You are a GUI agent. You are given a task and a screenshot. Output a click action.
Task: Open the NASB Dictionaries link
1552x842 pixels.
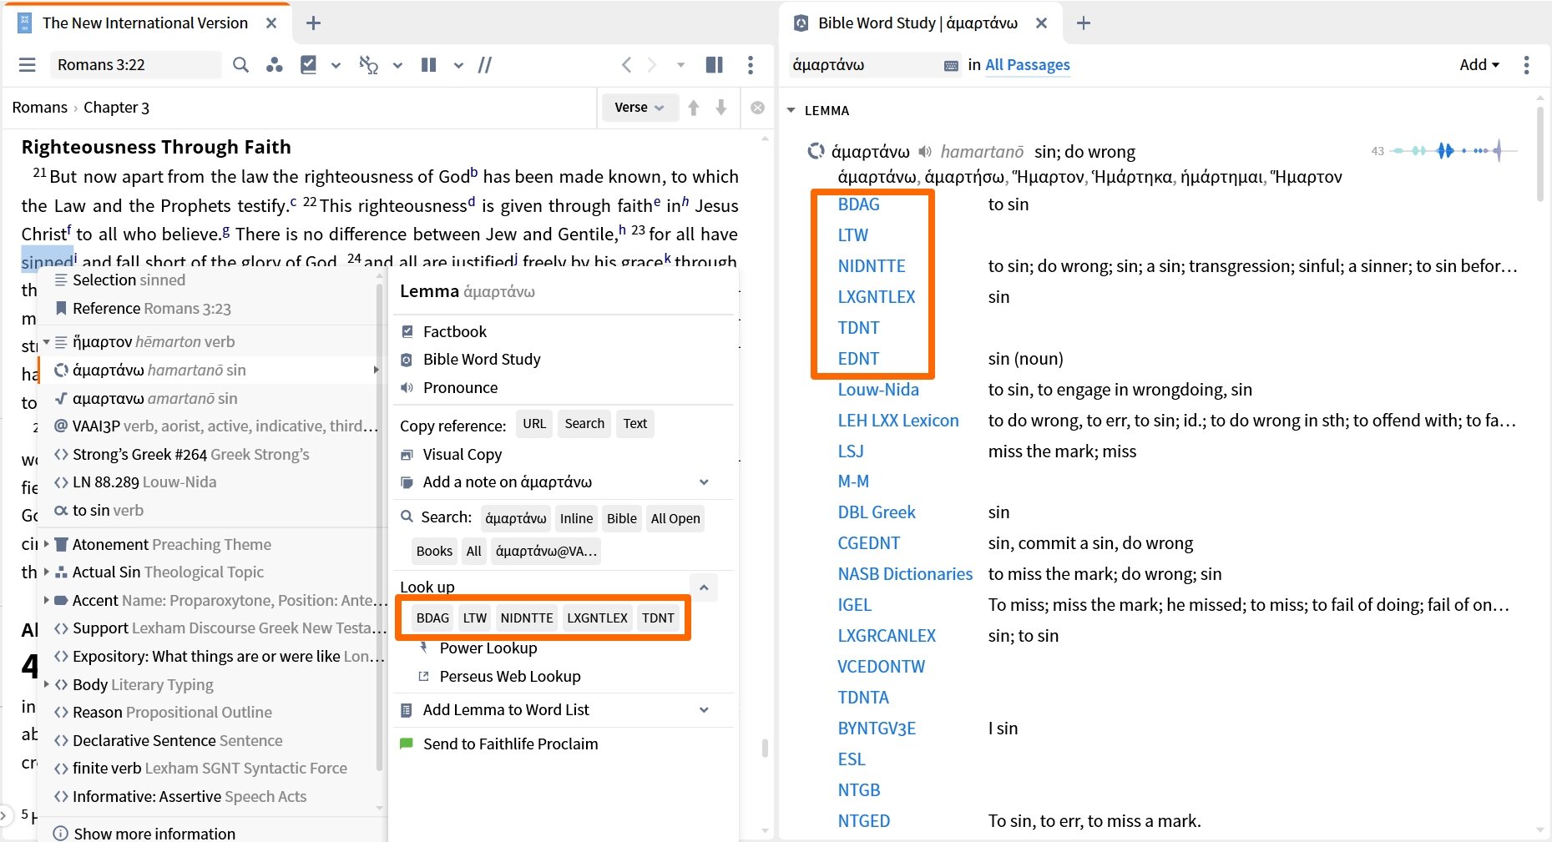tap(905, 574)
